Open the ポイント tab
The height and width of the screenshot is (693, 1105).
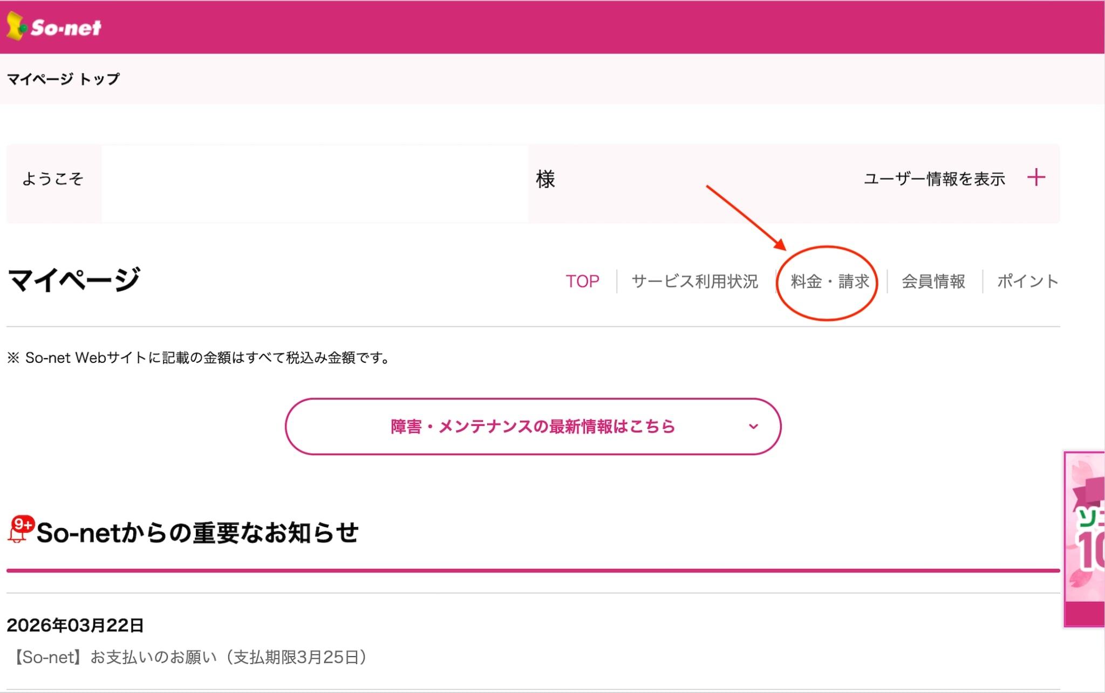click(1027, 281)
